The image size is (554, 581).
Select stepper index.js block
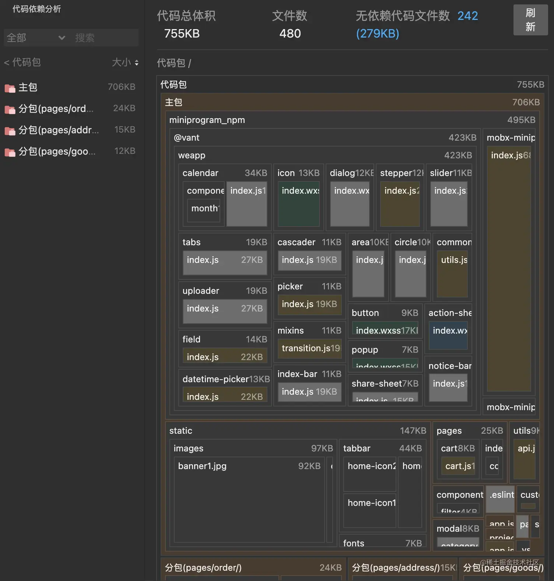[400, 204]
